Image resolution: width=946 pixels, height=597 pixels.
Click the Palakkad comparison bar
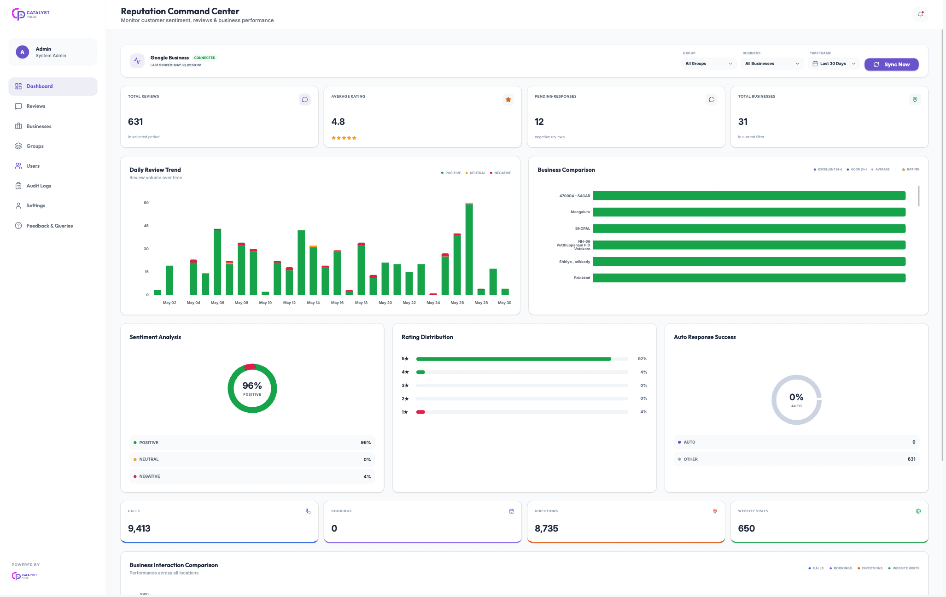click(749, 278)
